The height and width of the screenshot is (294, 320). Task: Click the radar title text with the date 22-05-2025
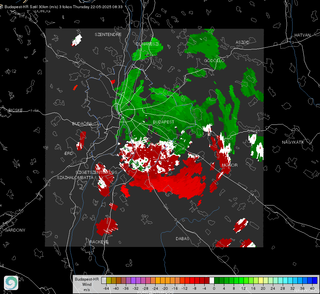[63, 7]
